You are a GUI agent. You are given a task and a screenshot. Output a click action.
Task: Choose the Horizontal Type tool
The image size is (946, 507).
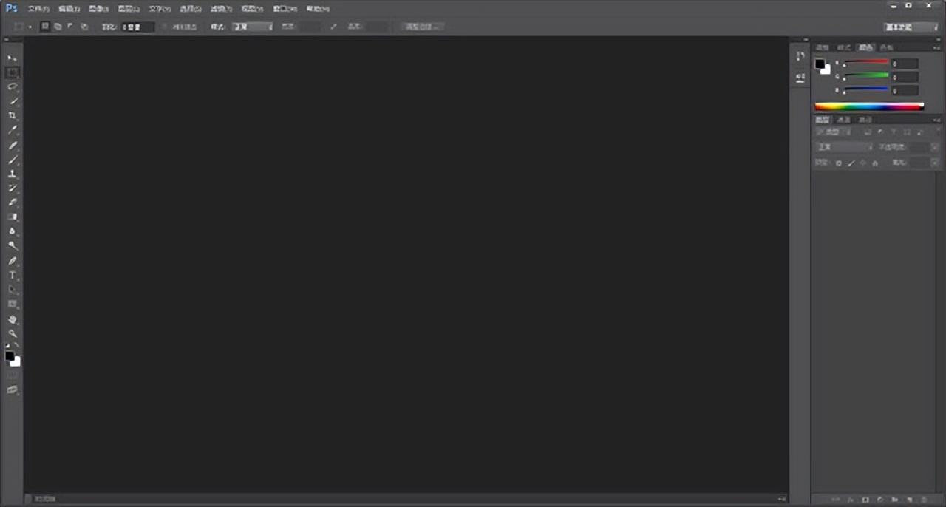12,275
